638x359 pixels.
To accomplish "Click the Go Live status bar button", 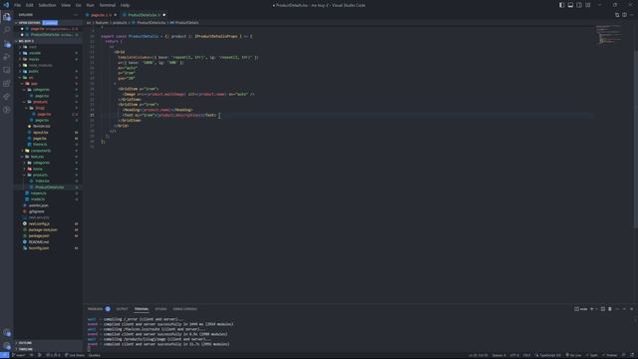I will pyautogui.click(x=573, y=355).
